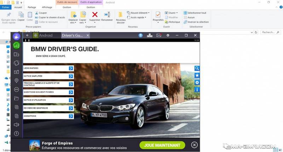The image size is (283, 152).
Task: Click Nouveau dossier in Explorer ribbon
Action: [x=121, y=18]
